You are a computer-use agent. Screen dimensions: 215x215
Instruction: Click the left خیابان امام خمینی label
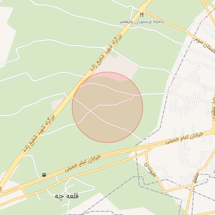pos(83,163)
